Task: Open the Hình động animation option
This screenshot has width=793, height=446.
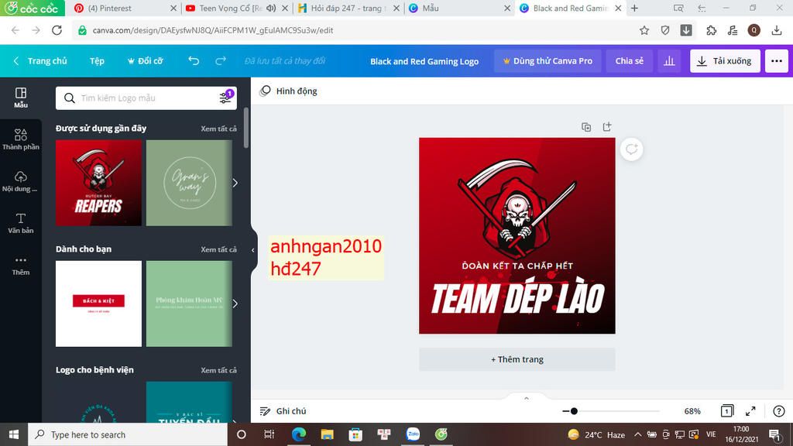Action: click(289, 91)
